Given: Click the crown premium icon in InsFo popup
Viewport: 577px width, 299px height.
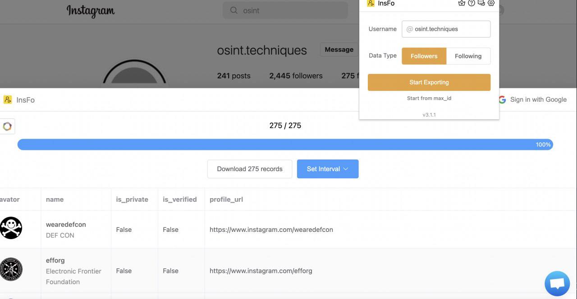Looking at the screenshot, I should (462, 3).
